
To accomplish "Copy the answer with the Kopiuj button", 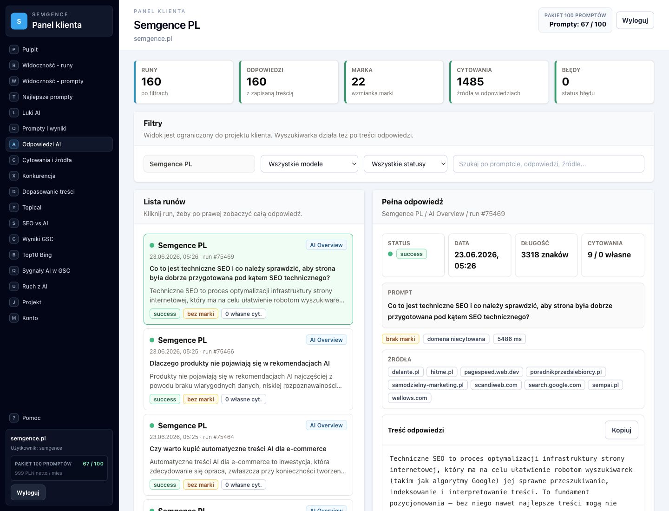I will coord(622,430).
